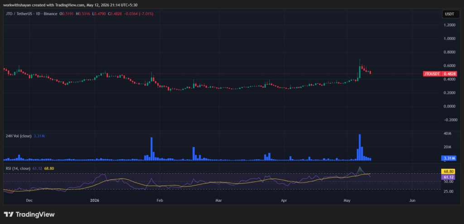Click the blue 3.31M volume axis label
Image resolution: width=464 pixels, height=224 pixels.
pyautogui.click(x=449, y=158)
